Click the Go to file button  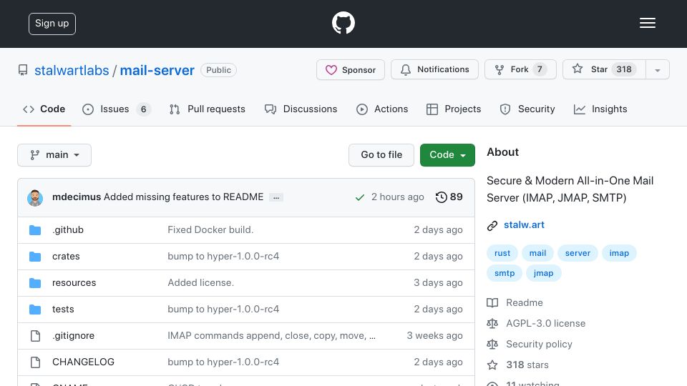(x=381, y=155)
